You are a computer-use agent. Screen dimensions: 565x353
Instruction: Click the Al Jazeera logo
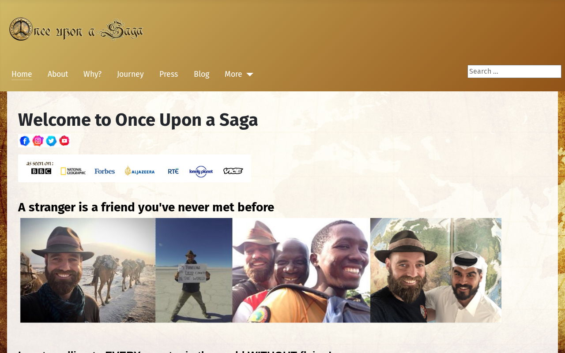pos(139,171)
